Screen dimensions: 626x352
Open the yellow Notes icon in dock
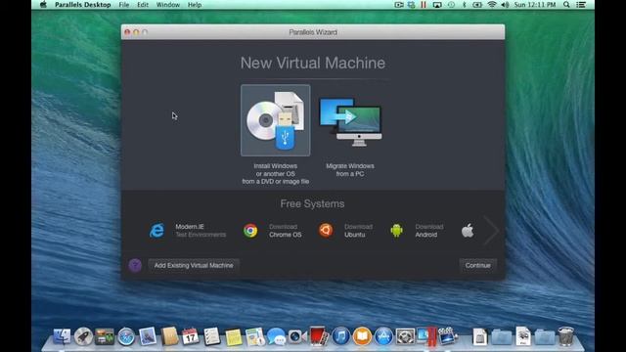[233, 337]
